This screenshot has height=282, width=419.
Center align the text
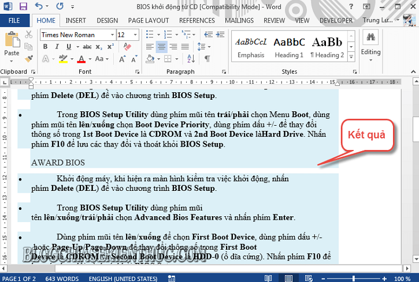pos(162,47)
